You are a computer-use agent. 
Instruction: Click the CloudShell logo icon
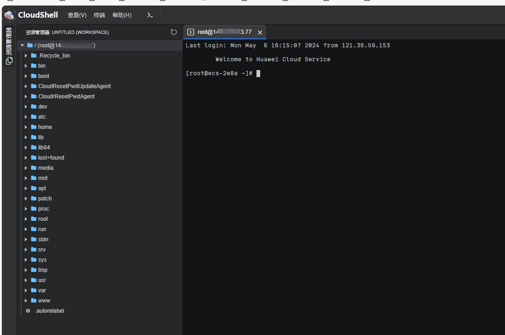(x=9, y=15)
